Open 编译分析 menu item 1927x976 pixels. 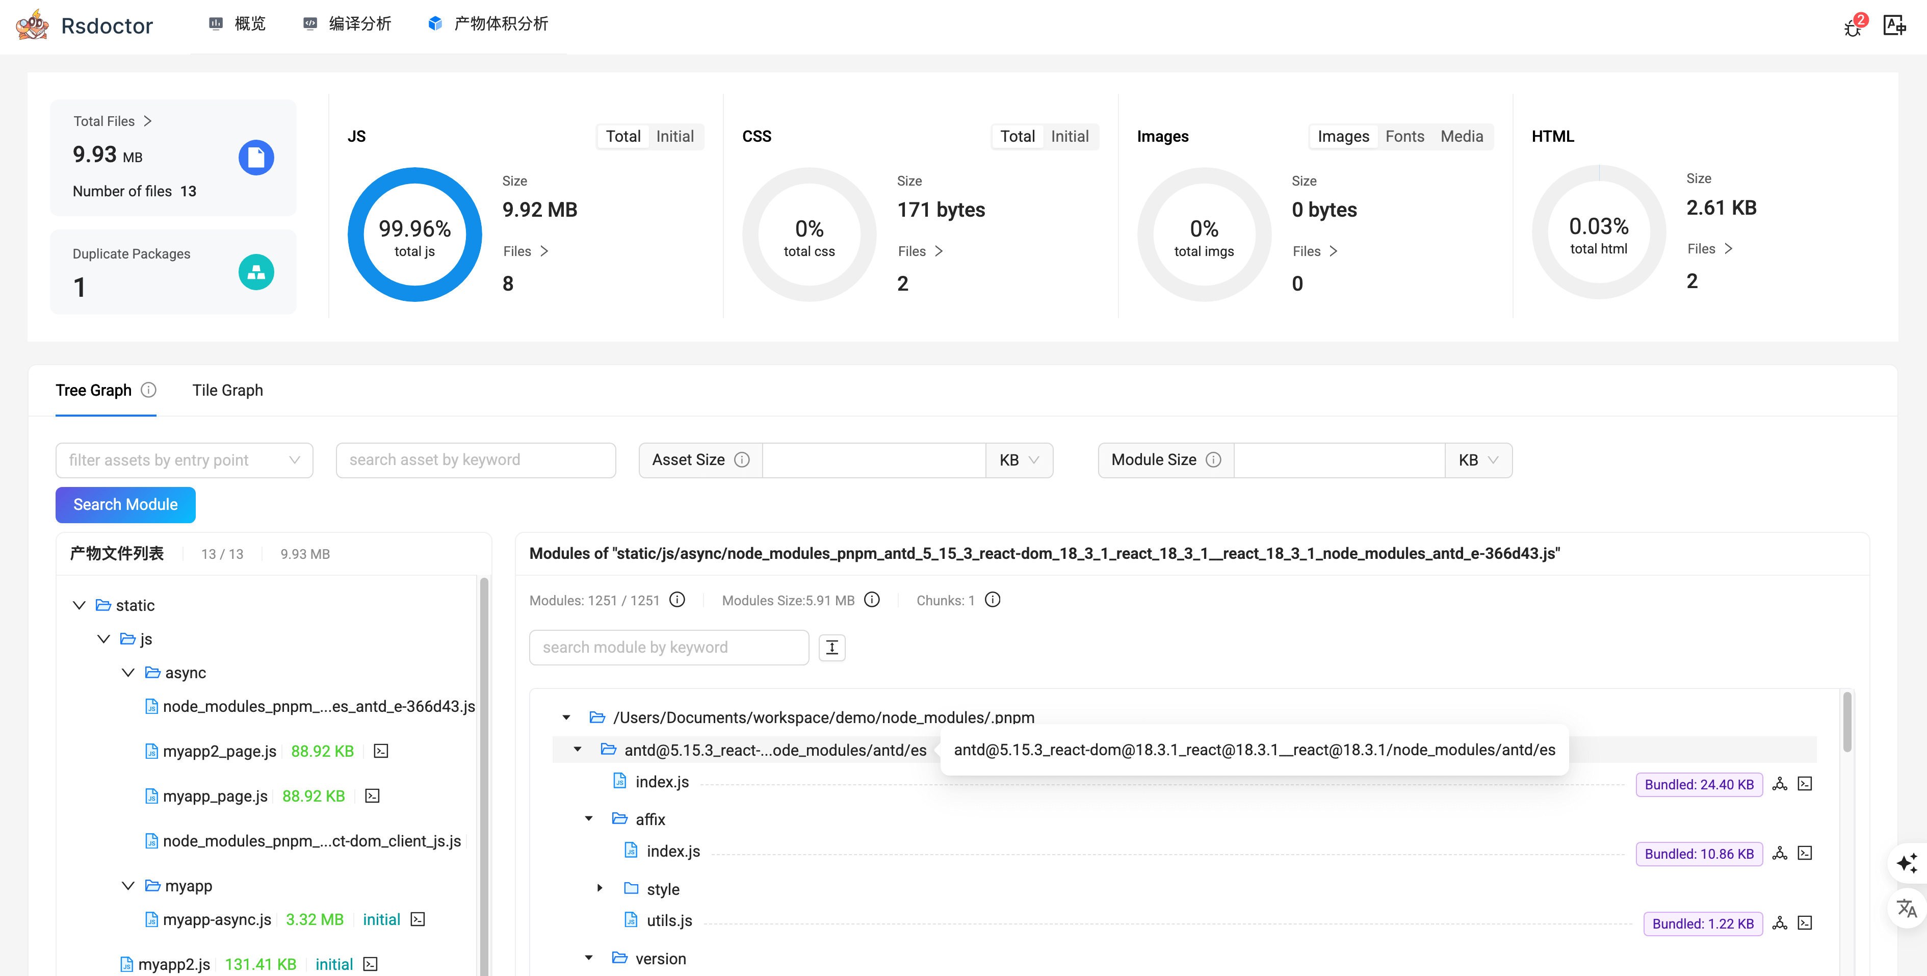pos(346,24)
